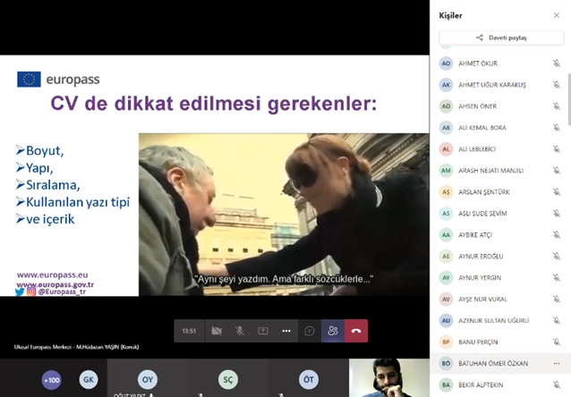Select participant BEKİR ALPTEKİN
The image size is (571, 397).
[500, 384]
